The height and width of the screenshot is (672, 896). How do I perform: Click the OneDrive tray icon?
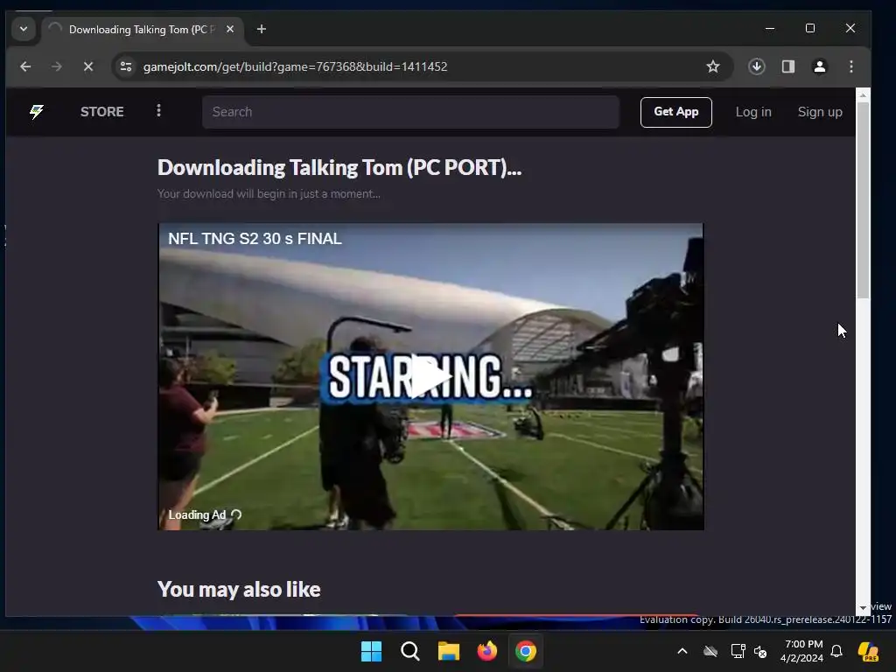[x=710, y=651]
